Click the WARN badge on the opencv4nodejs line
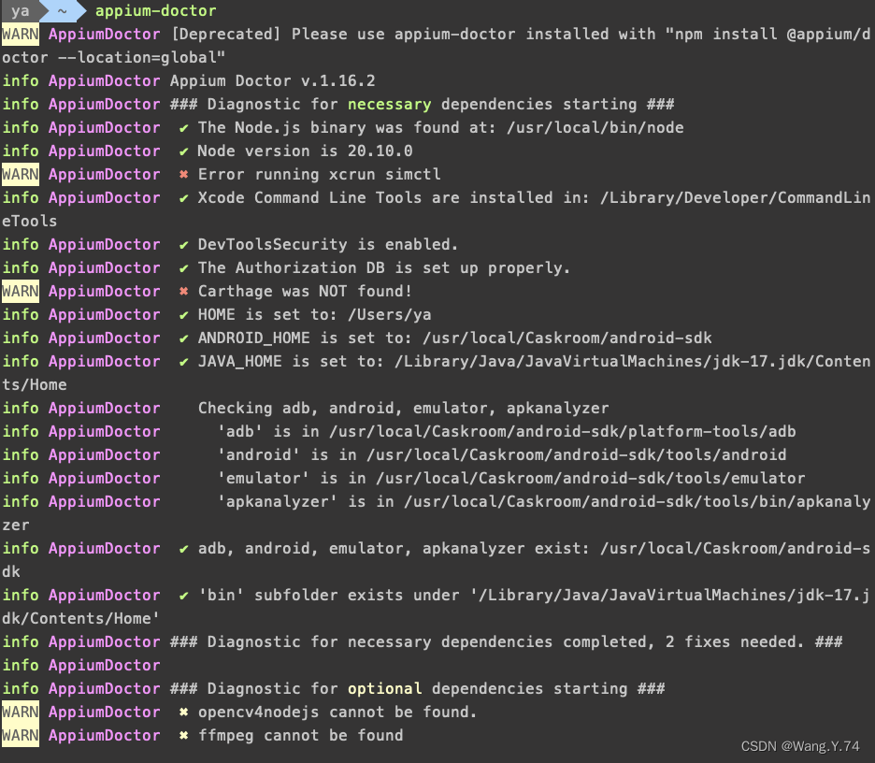This screenshot has height=763, width=875. coord(20,712)
